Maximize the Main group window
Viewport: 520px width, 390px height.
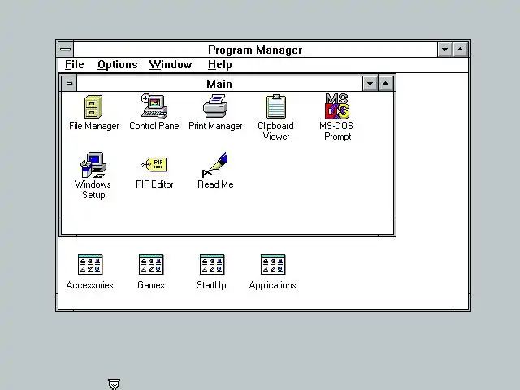[x=385, y=83]
